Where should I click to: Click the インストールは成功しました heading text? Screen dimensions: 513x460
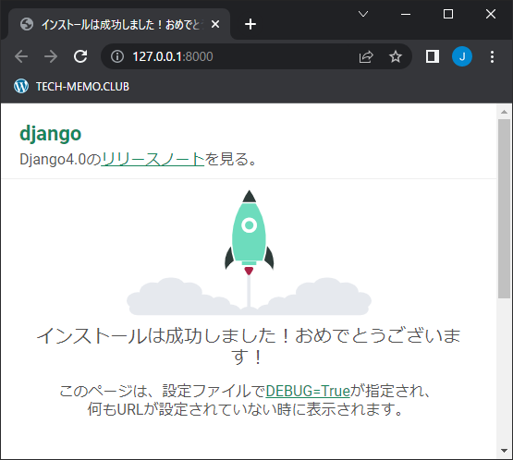point(249,346)
